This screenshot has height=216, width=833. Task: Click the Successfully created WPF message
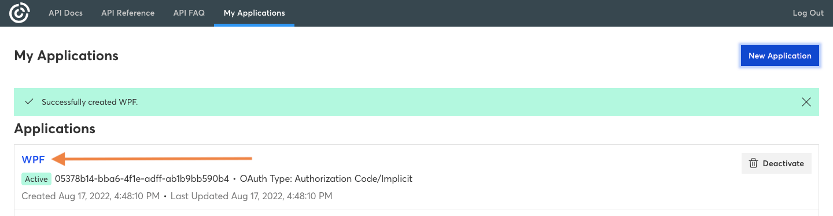(90, 102)
